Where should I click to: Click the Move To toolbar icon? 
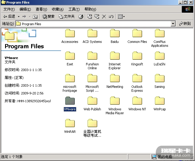pyautogui.click(x=90, y=16)
